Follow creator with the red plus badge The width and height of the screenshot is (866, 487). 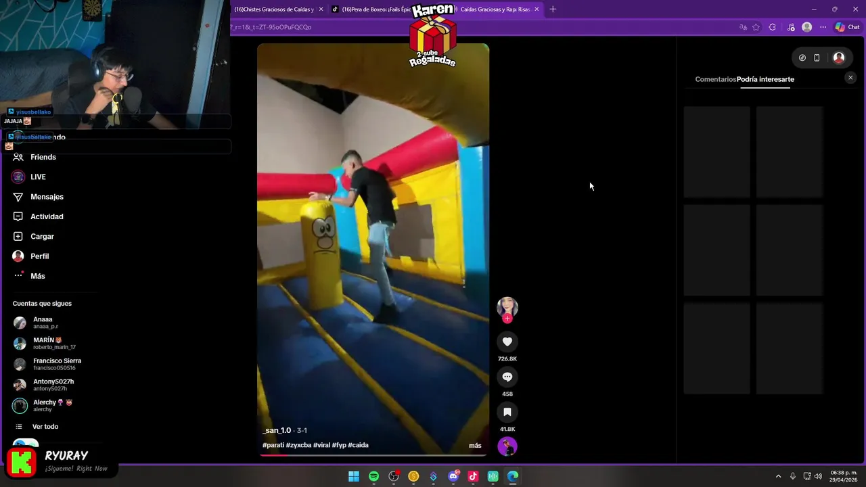tap(507, 319)
